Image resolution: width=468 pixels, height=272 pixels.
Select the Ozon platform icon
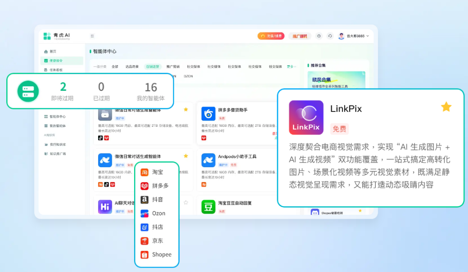point(144,213)
